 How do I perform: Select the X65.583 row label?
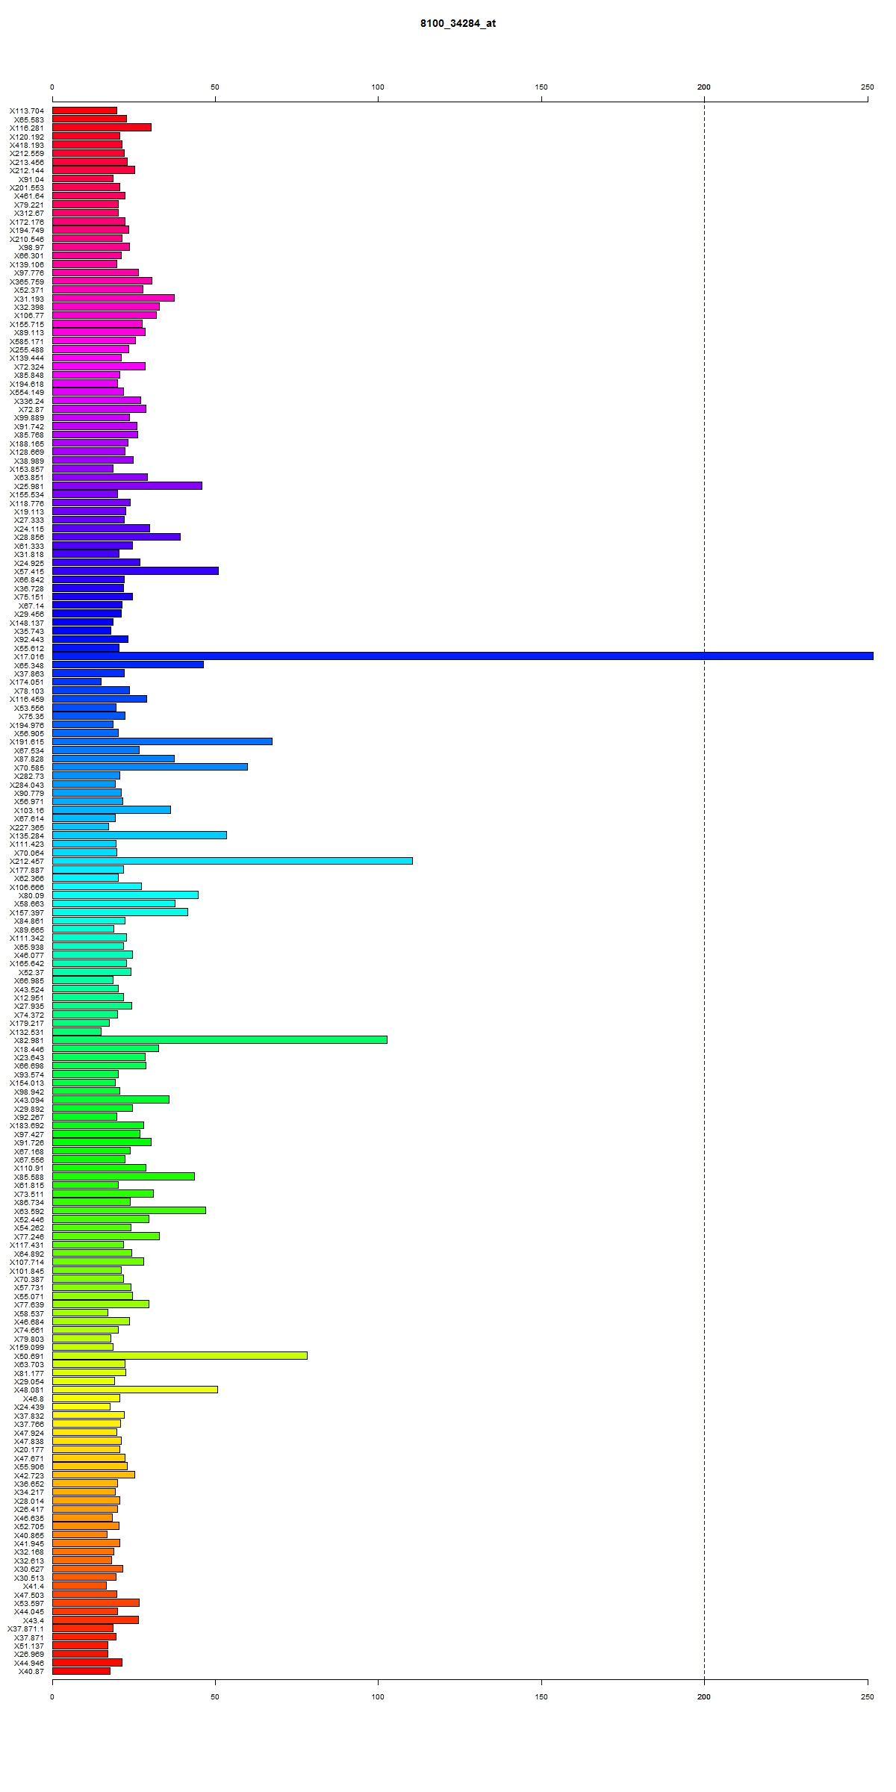click(x=29, y=119)
